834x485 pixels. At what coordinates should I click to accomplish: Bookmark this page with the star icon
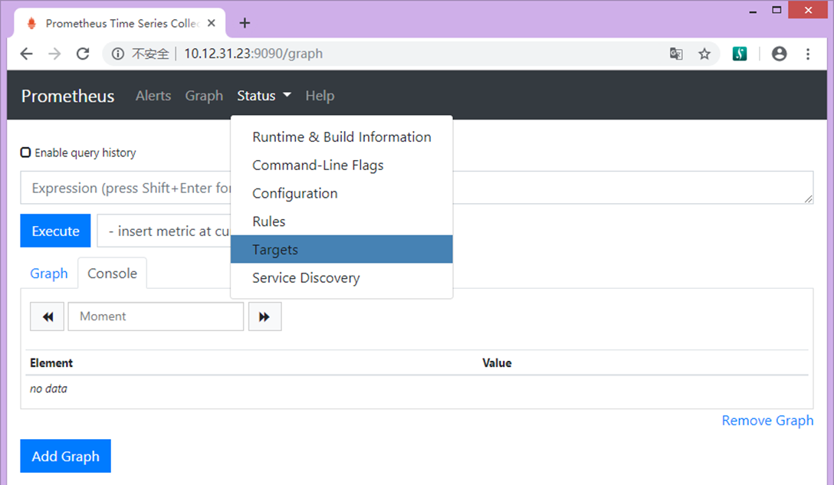coord(704,54)
